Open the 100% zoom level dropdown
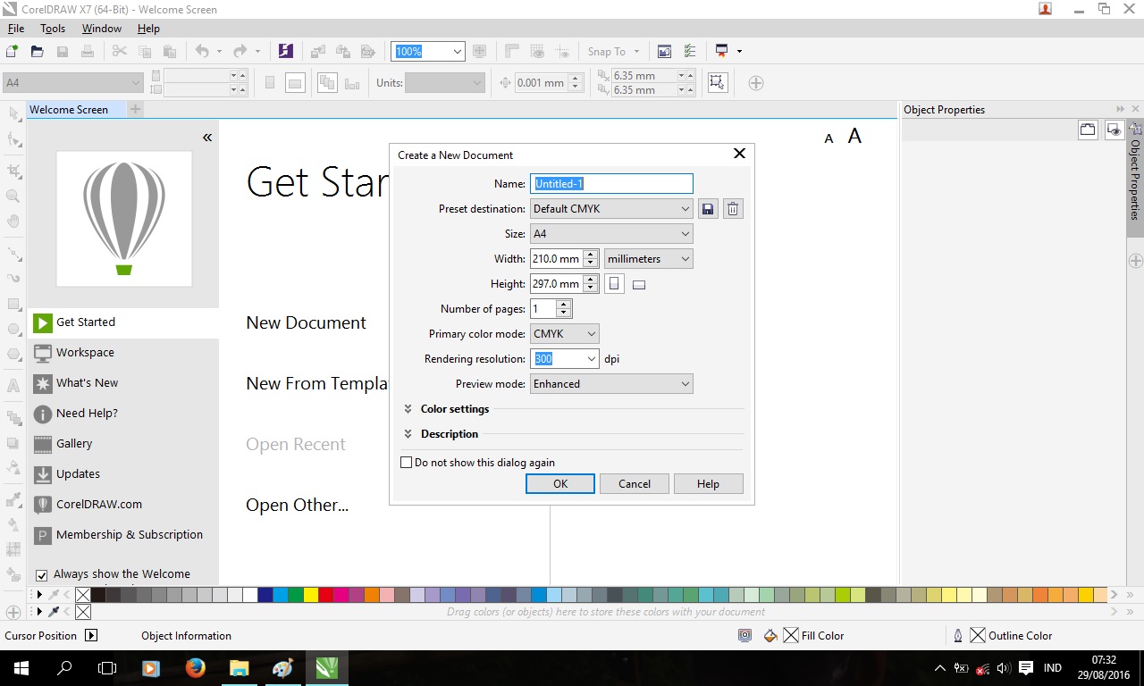 457,52
